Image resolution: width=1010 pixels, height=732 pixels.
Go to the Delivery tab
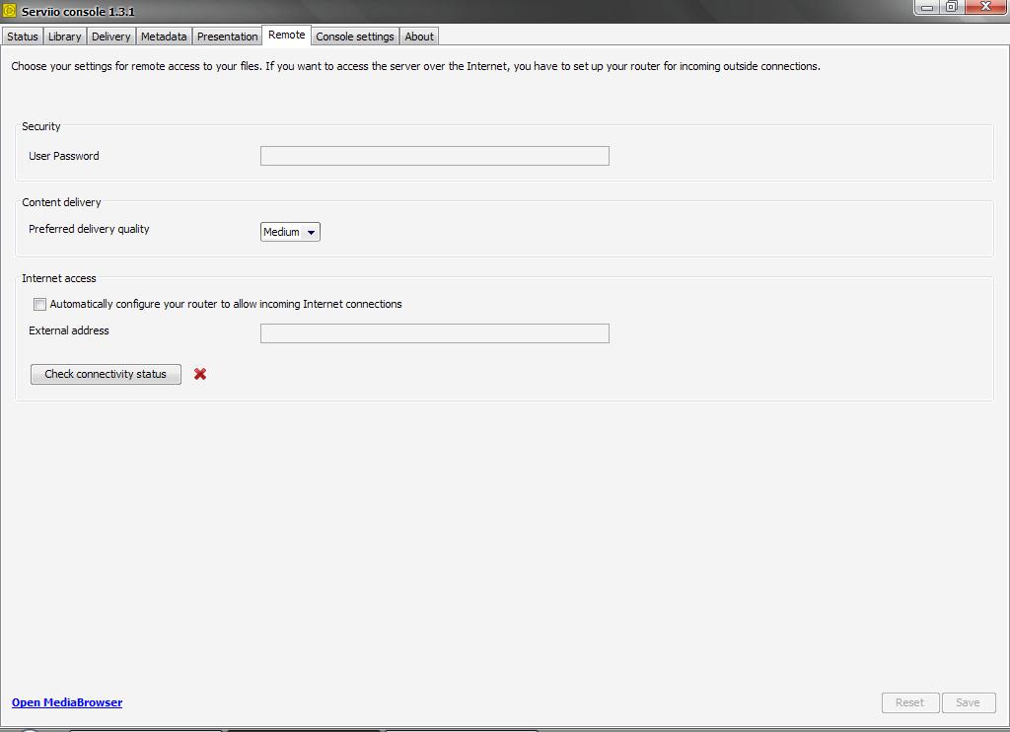(110, 37)
